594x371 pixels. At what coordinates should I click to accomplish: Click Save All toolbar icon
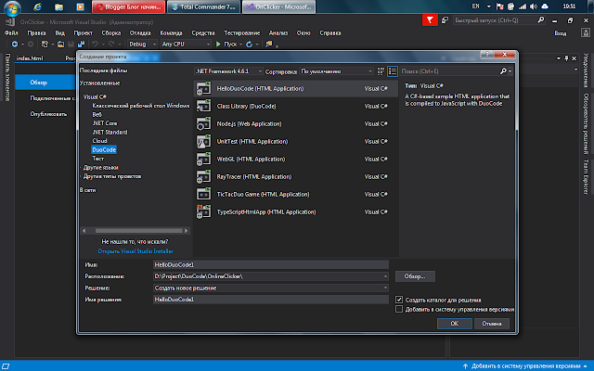click(81, 45)
